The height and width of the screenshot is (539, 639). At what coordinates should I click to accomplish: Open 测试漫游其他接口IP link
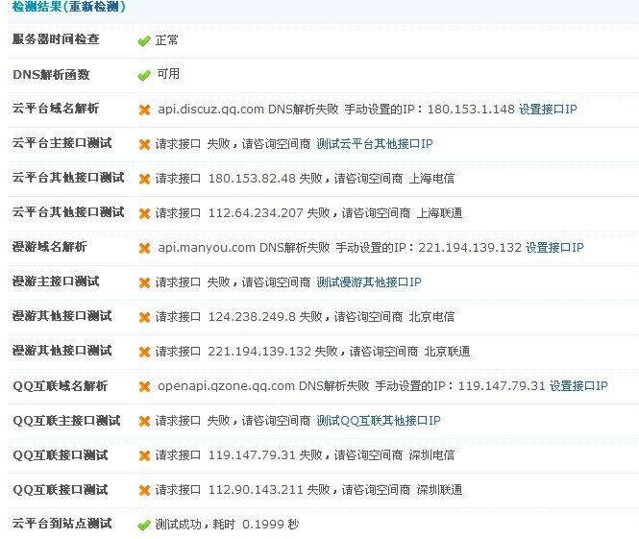369,282
